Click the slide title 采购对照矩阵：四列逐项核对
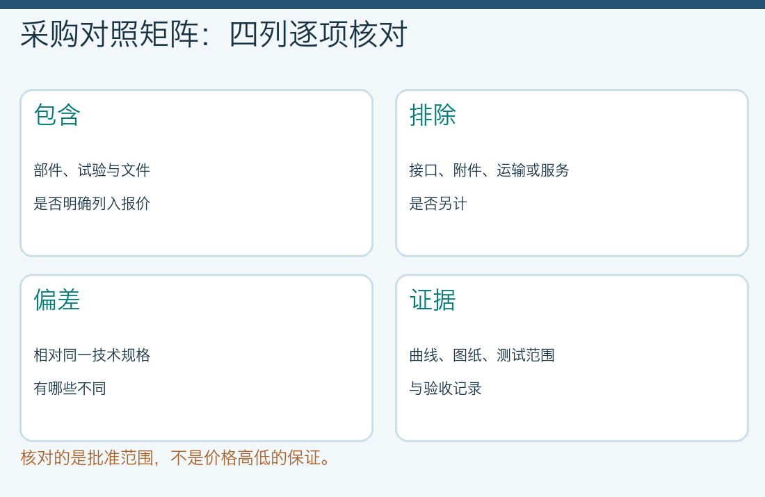The height and width of the screenshot is (497, 765). (214, 34)
